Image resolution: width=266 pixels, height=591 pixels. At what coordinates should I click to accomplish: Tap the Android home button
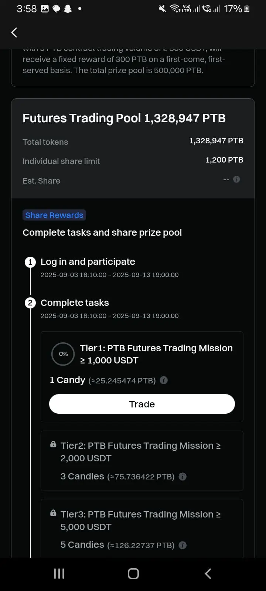click(x=133, y=574)
